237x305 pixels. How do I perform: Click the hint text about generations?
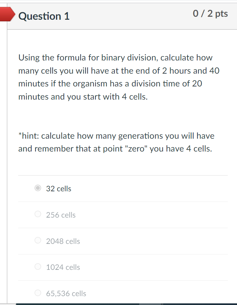pyautogui.click(x=116, y=142)
